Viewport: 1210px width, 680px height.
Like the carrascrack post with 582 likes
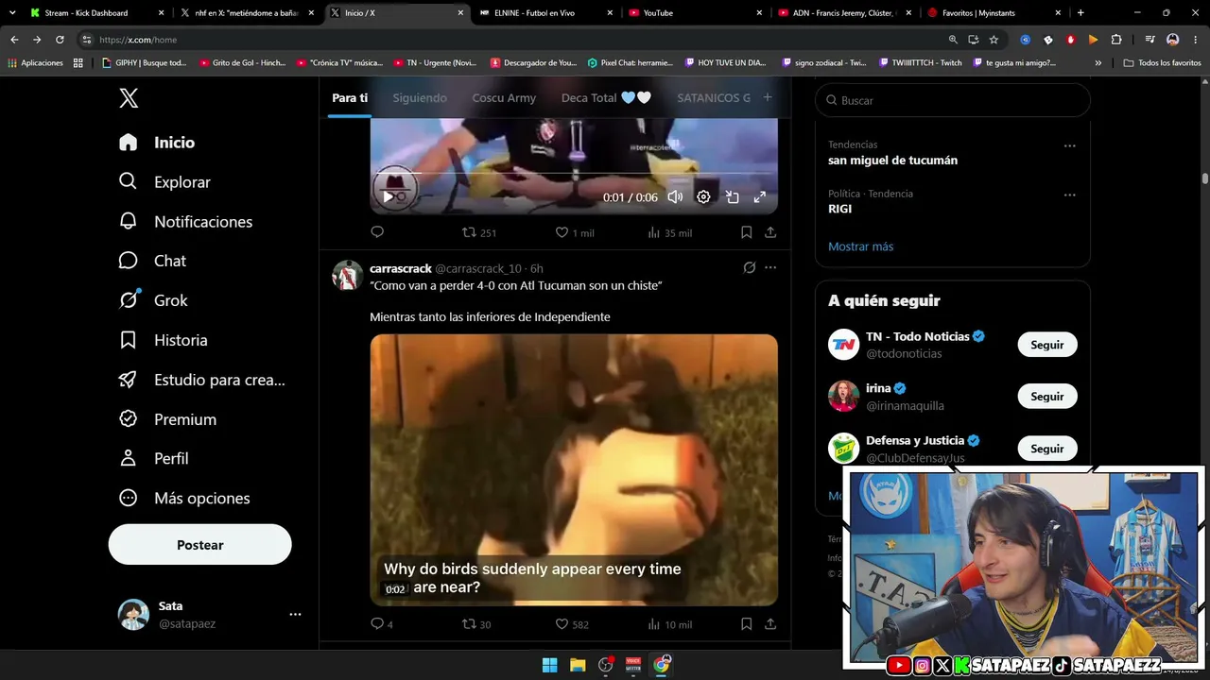coord(571,624)
